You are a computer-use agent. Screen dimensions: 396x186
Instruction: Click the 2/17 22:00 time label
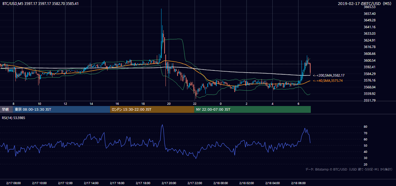[x=195, y=183]
